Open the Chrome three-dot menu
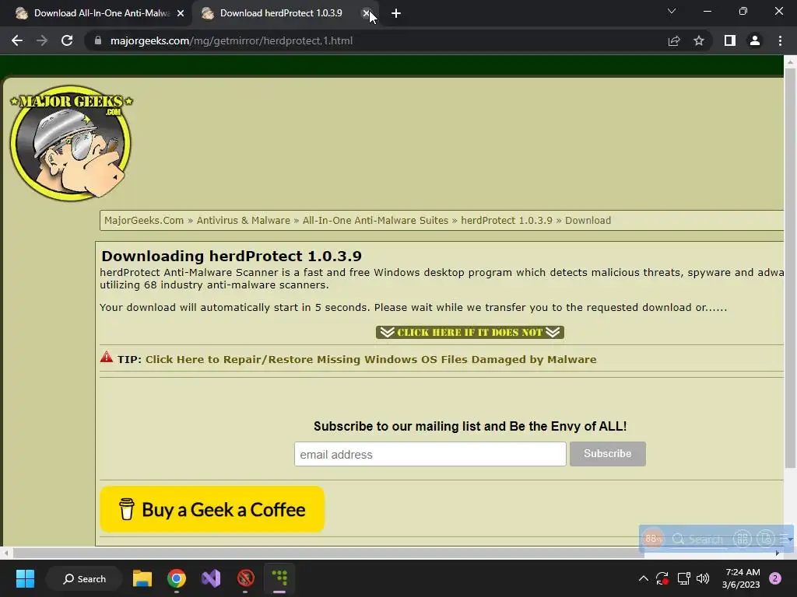Screen dimensions: 797x597 (x=780, y=40)
